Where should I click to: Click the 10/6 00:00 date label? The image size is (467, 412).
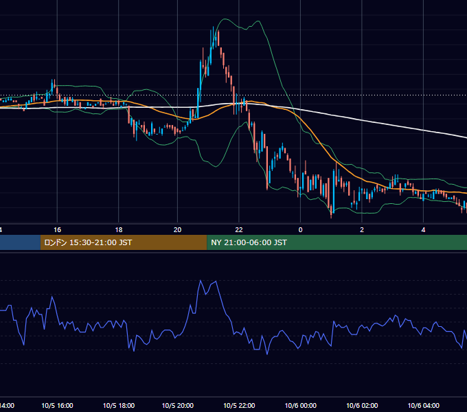click(x=301, y=405)
